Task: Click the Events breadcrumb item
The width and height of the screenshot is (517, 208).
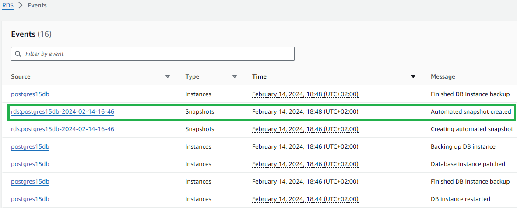Action: pos(37,6)
